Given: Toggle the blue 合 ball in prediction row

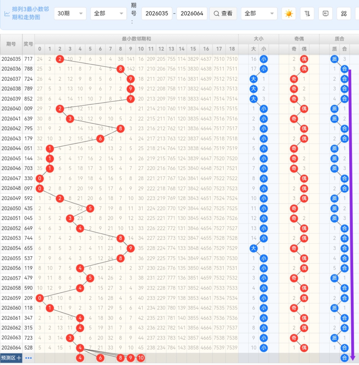Looking at the screenshot, I should 344,358.
